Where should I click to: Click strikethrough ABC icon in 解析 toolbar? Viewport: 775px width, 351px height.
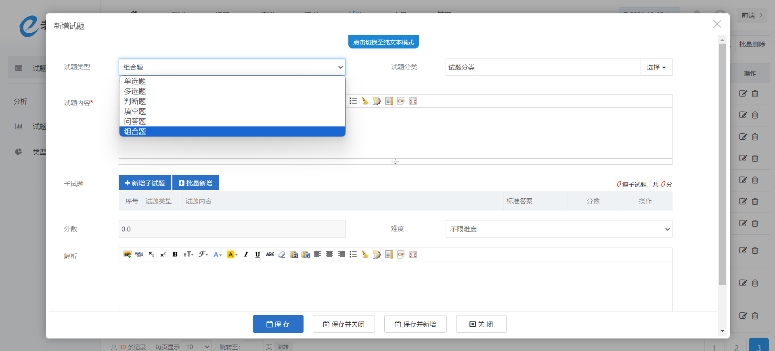point(270,254)
